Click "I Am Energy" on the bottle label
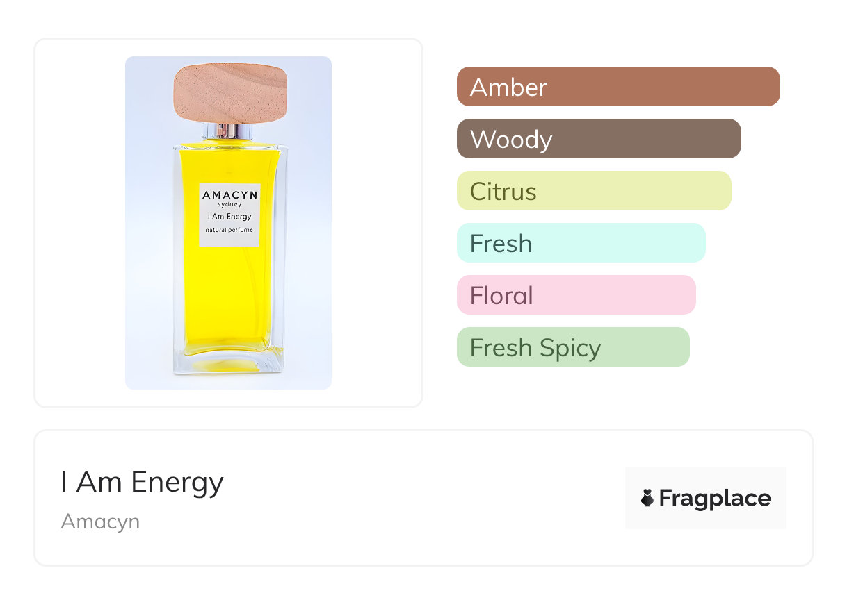847x600 pixels. click(229, 217)
